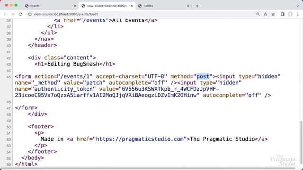This screenshot has width=303, height=170.
Task: Click the class="content" div text
Action: (68, 58)
